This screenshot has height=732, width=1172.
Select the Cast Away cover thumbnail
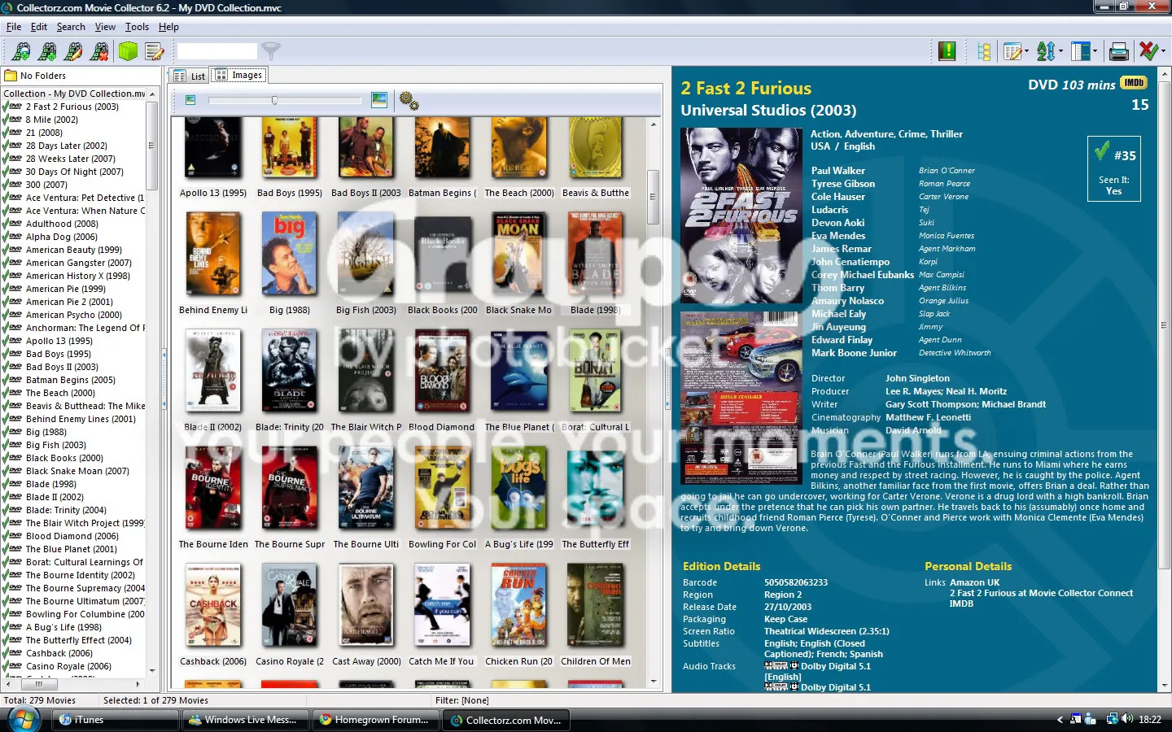pos(365,605)
